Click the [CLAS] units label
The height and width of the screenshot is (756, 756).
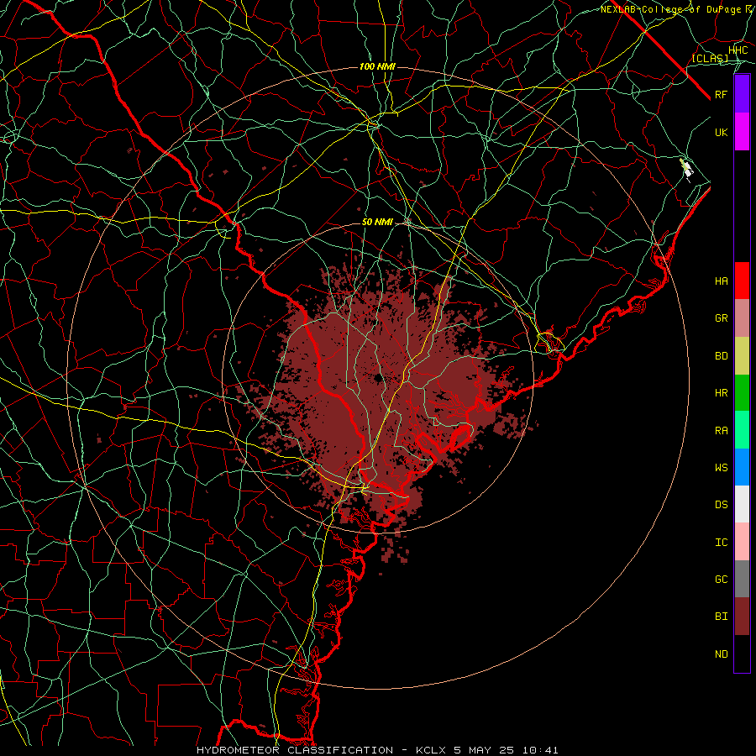click(x=710, y=59)
